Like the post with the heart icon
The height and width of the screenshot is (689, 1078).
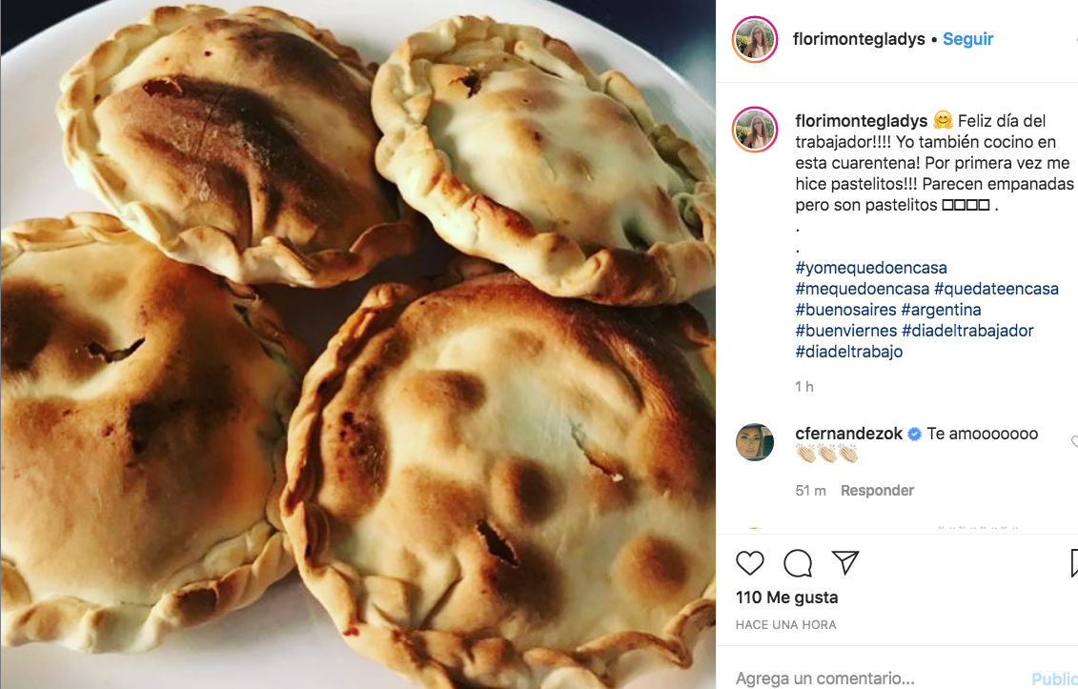[749, 563]
